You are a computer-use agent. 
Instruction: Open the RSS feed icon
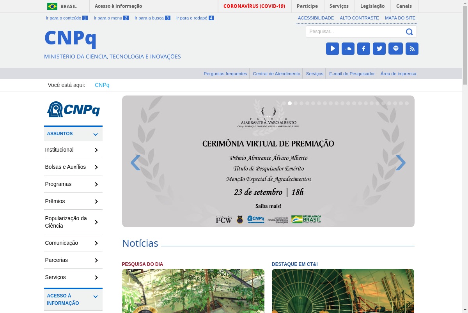click(412, 49)
